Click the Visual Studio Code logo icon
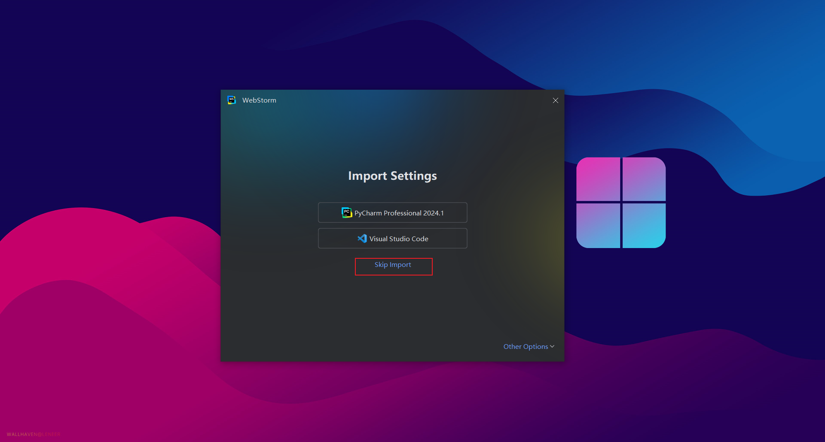825x442 pixels. (x=362, y=239)
